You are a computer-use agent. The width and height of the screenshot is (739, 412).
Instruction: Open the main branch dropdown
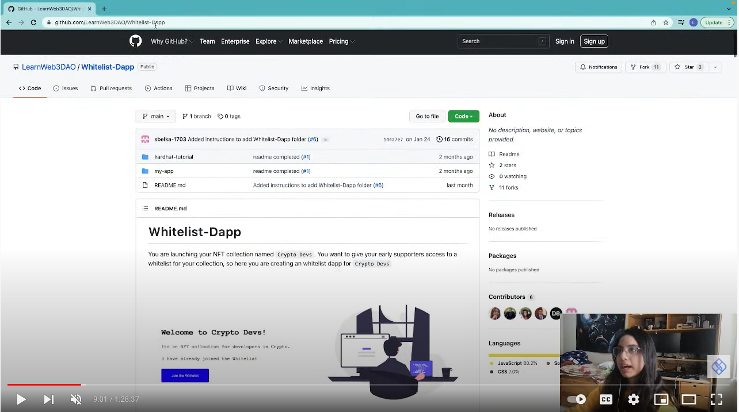pyautogui.click(x=155, y=116)
